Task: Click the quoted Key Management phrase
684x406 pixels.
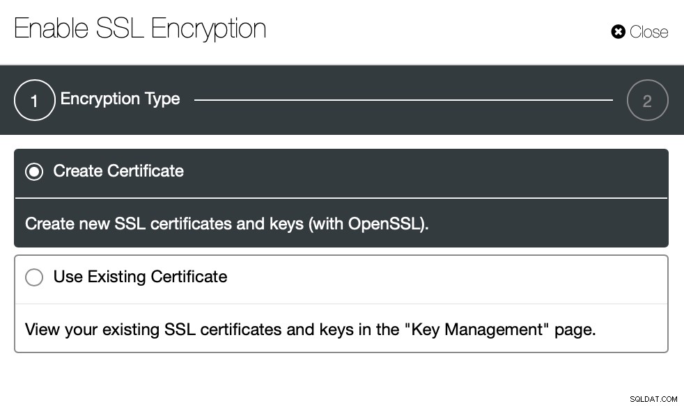Action: pos(477,330)
